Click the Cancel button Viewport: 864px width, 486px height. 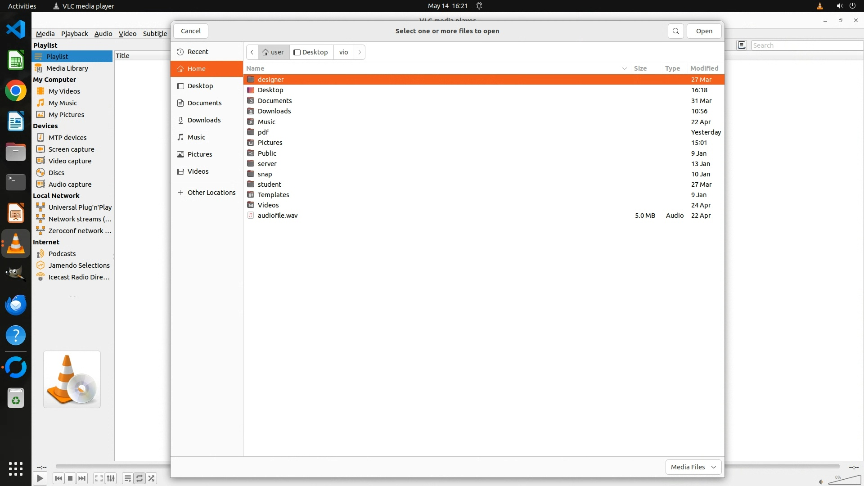(190, 31)
